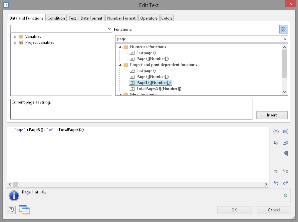The width and height of the screenshot is (298, 222).
Task: Click the undo arrow icon
Action: click(x=276, y=183)
